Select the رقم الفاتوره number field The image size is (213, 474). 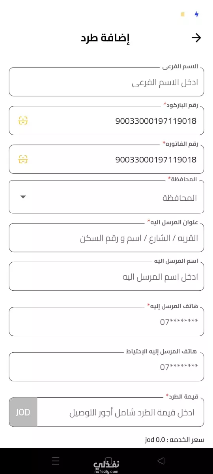106,159
